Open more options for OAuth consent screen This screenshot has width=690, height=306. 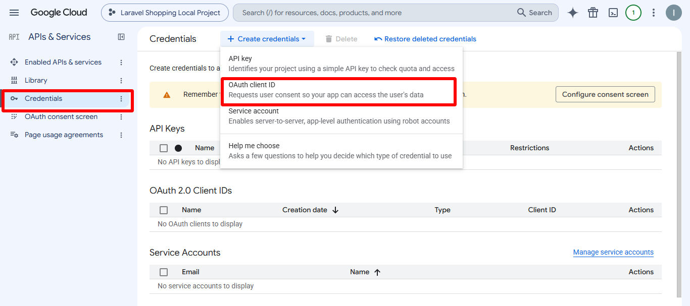click(121, 116)
